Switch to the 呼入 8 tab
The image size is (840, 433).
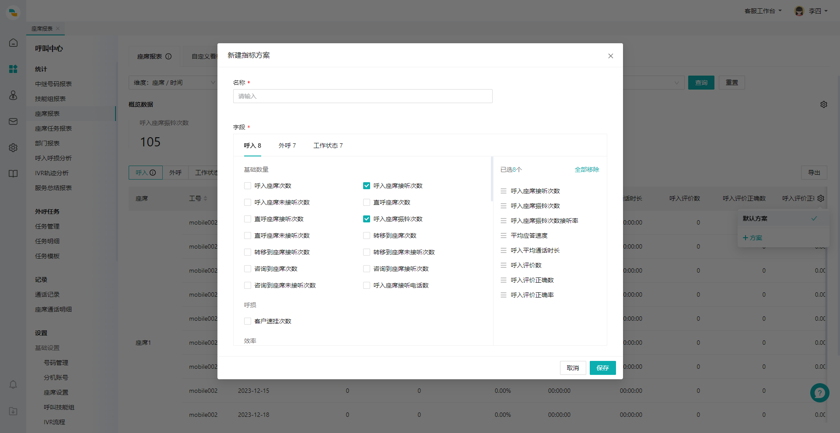[252, 145]
